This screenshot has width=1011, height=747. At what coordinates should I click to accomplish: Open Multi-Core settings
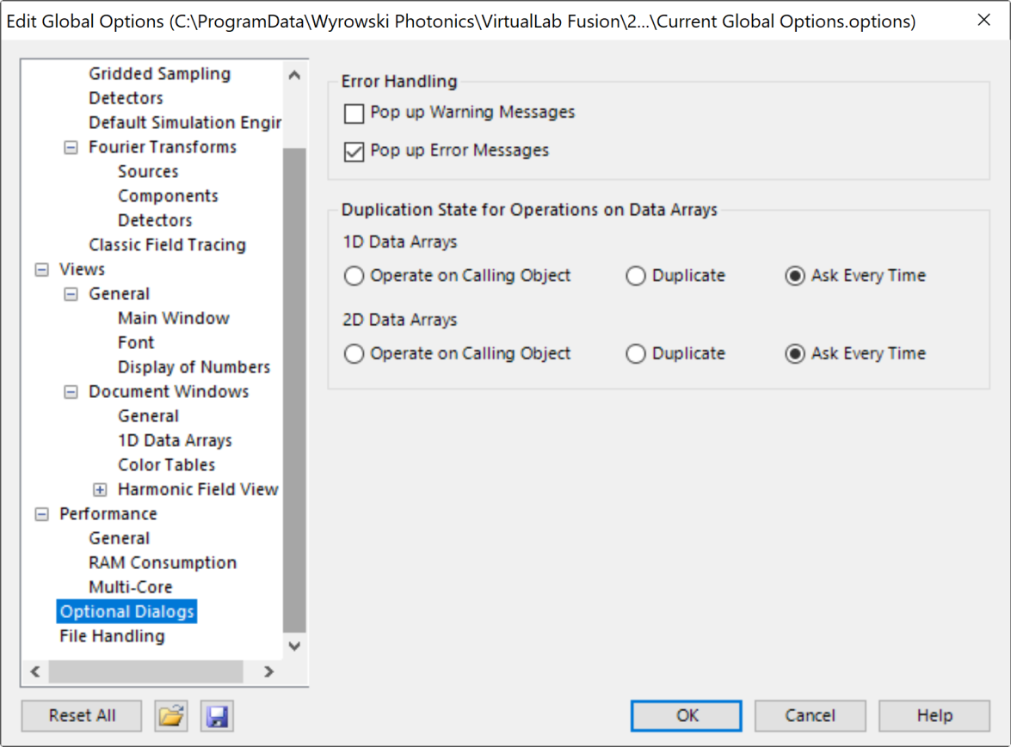(130, 587)
